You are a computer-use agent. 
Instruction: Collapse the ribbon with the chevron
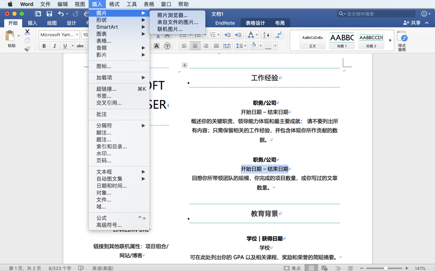click(x=427, y=23)
